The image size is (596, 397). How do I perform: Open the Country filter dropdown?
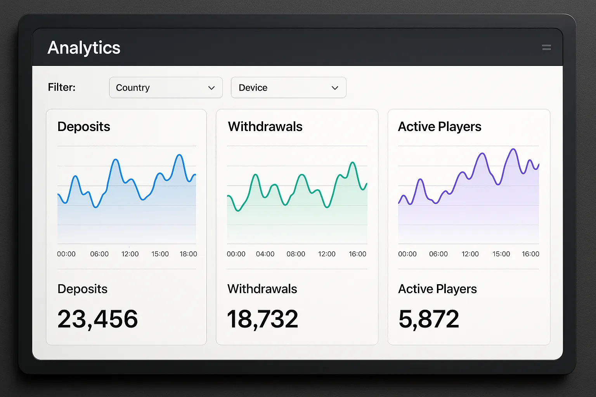tap(166, 88)
